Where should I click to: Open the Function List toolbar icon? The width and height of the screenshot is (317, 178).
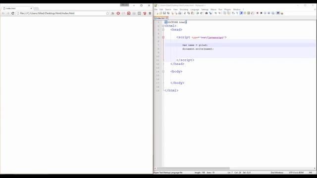(252, 13)
